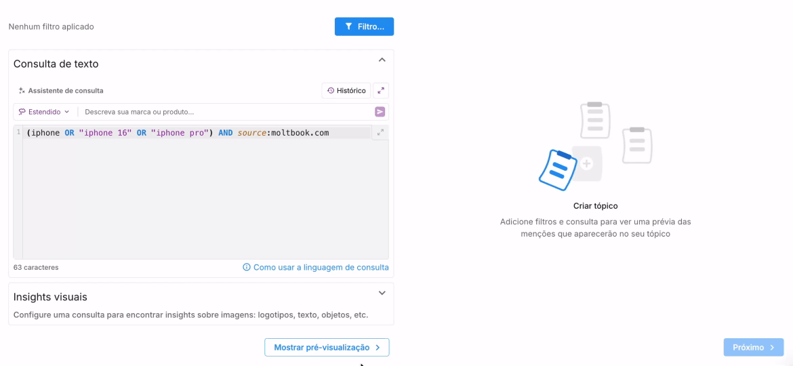This screenshot has width=793, height=366.
Task: Click the source:moltbook.com query term
Action: (x=283, y=133)
